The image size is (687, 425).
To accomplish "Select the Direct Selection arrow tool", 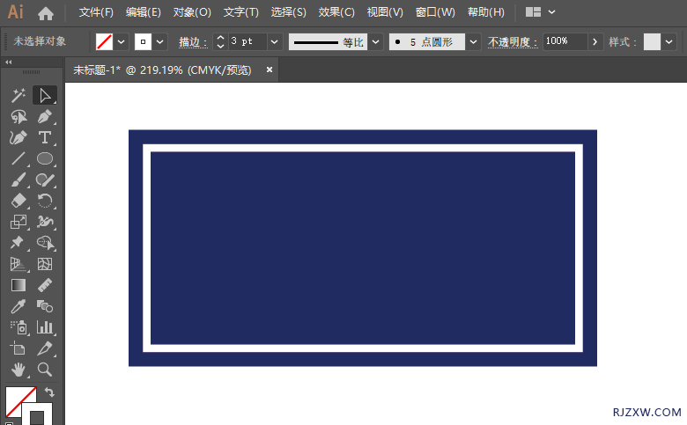I will click(45, 95).
